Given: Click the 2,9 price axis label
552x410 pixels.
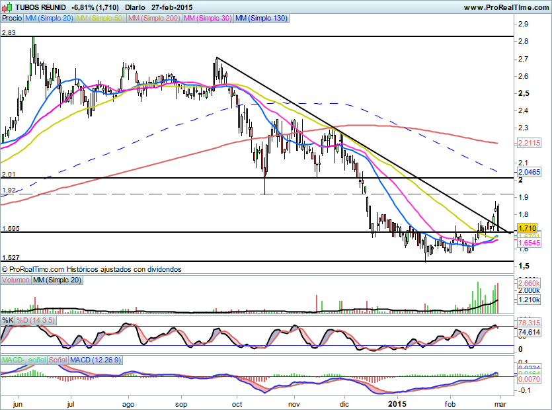Looking at the screenshot, I should 523,24.
